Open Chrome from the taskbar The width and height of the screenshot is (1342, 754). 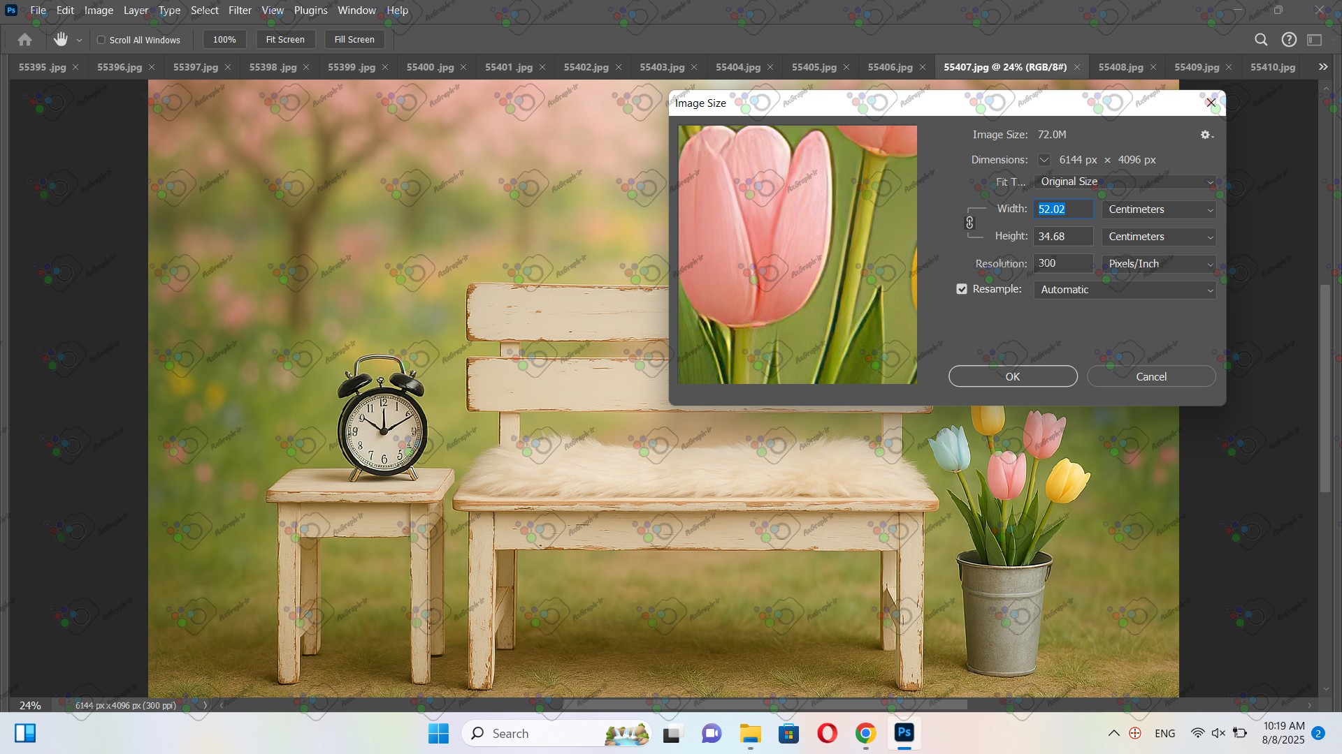point(865,733)
